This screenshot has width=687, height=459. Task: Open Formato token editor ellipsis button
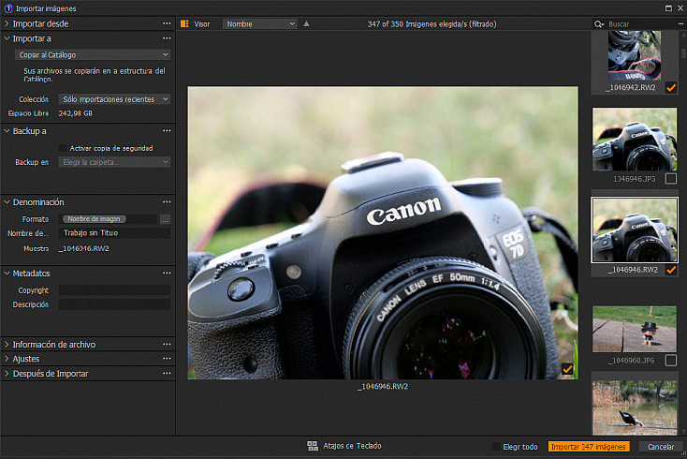coord(165,219)
